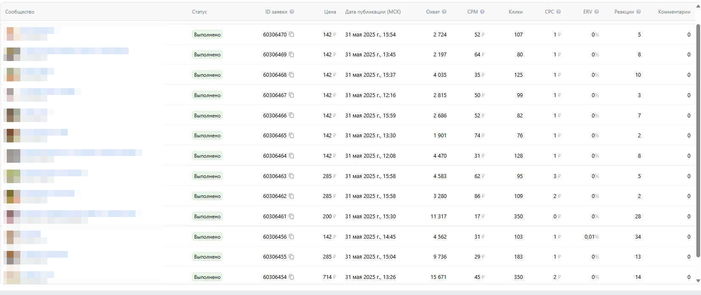Click scroll-down arrow at table bottom

pos(698,280)
